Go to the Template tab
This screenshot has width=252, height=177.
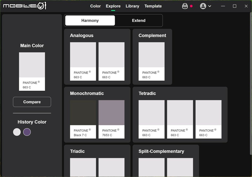tap(153, 6)
